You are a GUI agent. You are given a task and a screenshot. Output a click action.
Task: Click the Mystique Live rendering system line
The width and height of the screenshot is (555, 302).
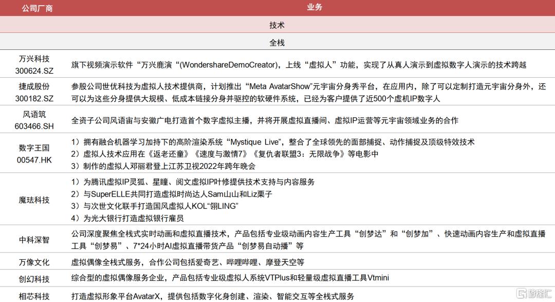tap(272, 141)
